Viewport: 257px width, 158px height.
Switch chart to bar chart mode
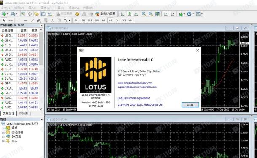pos(123,14)
